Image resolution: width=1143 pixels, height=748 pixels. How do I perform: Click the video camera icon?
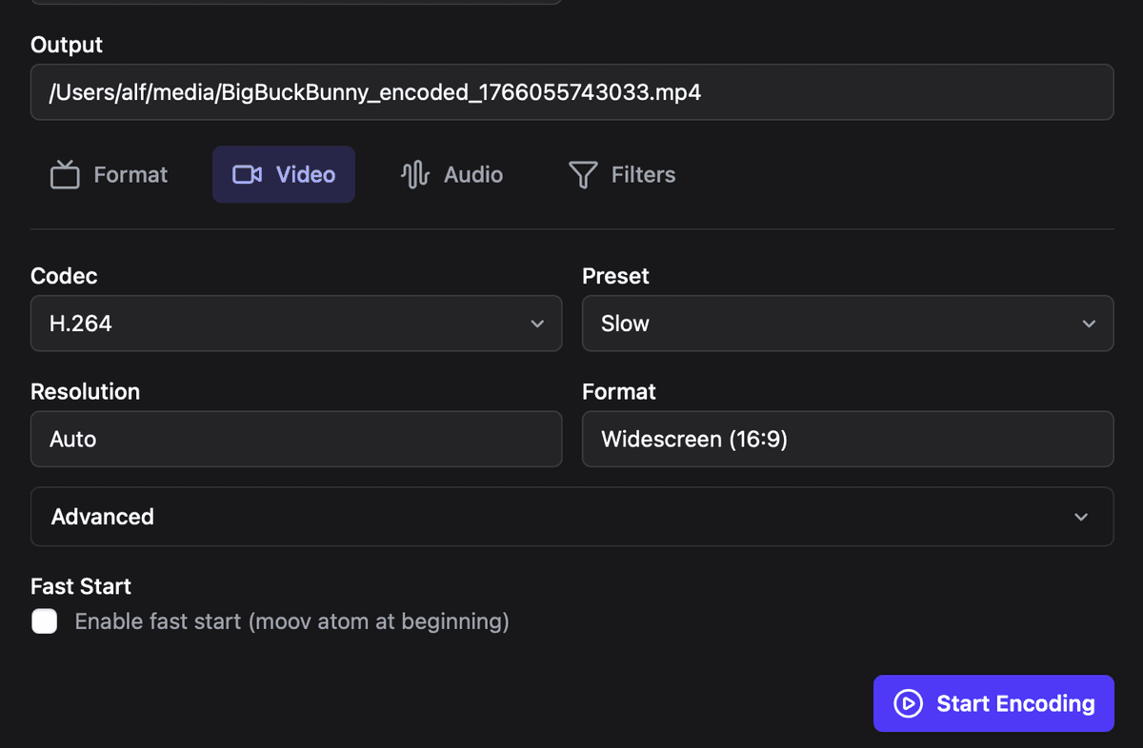[247, 175]
